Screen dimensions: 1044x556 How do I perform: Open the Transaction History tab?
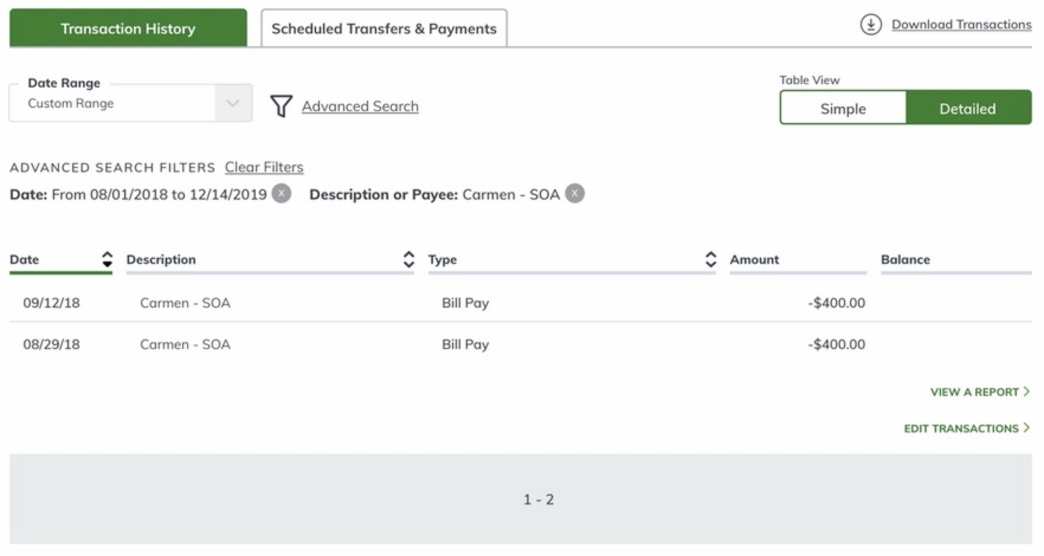pyautogui.click(x=128, y=28)
